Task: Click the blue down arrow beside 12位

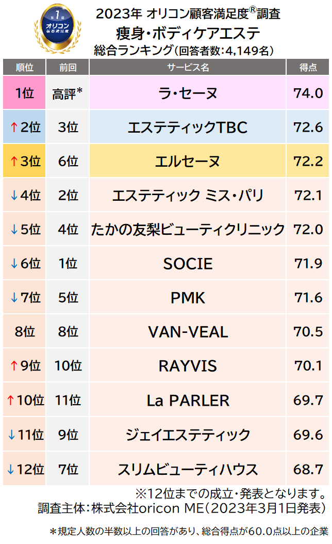Action: [10, 469]
